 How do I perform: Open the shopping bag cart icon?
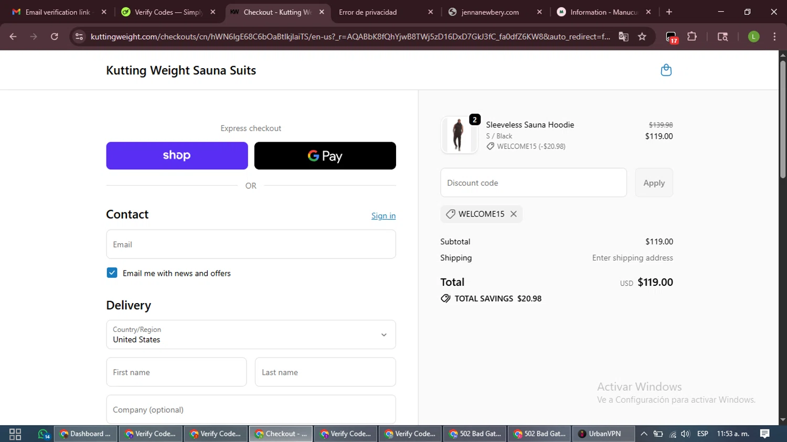point(666,70)
